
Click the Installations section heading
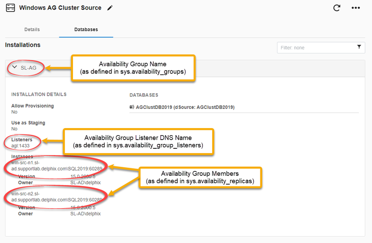[23, 45]
